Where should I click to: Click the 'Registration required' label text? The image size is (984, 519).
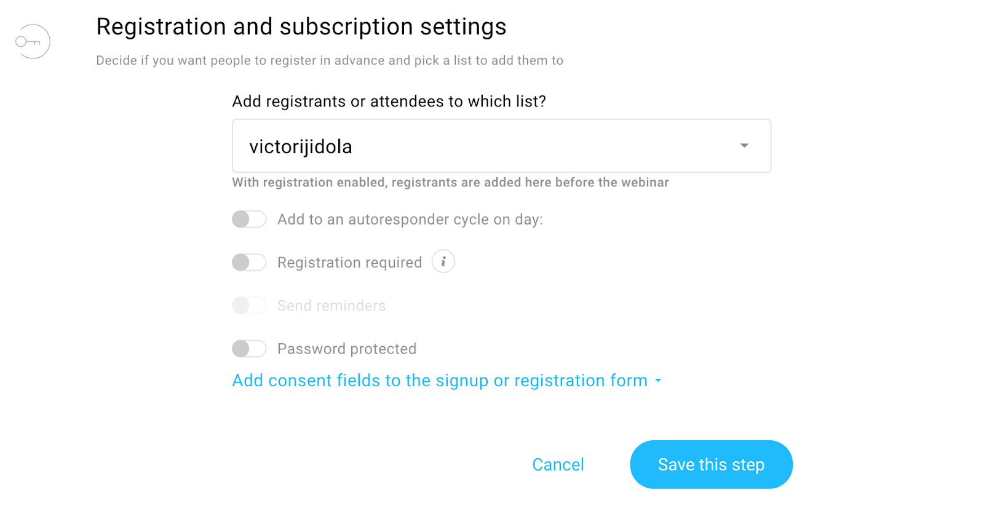point(349,263)
